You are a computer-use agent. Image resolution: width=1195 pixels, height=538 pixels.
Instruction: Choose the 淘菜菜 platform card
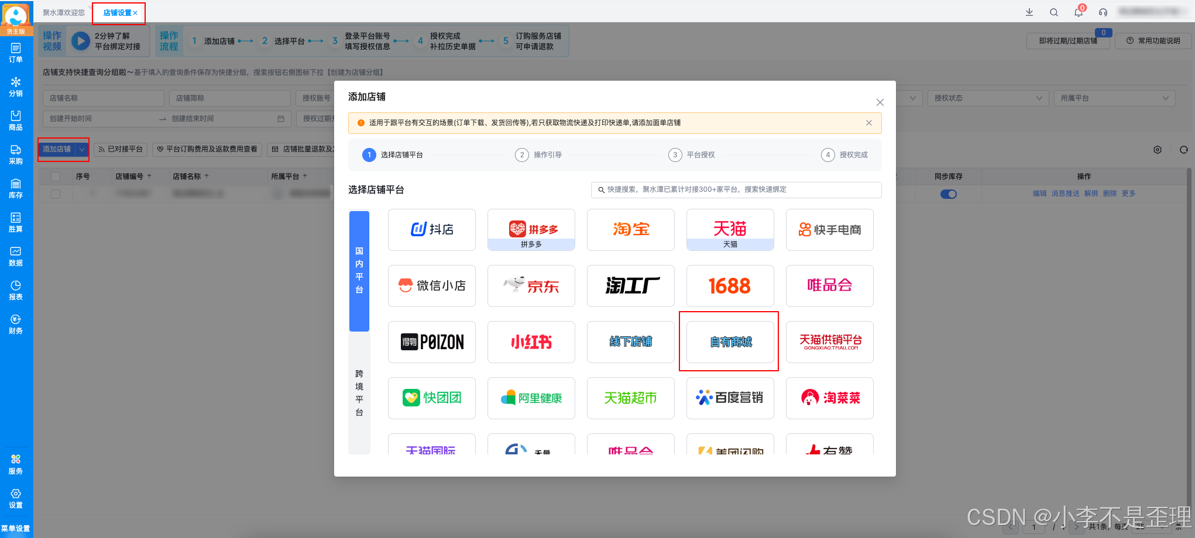point(830,398)
